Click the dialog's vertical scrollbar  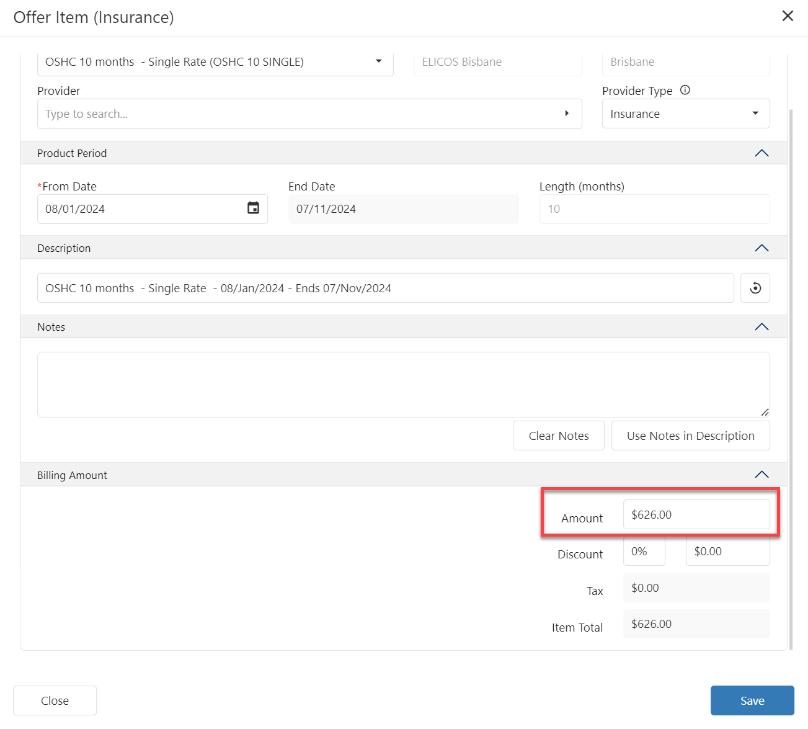pyautogui.click(x=791, y=372)
